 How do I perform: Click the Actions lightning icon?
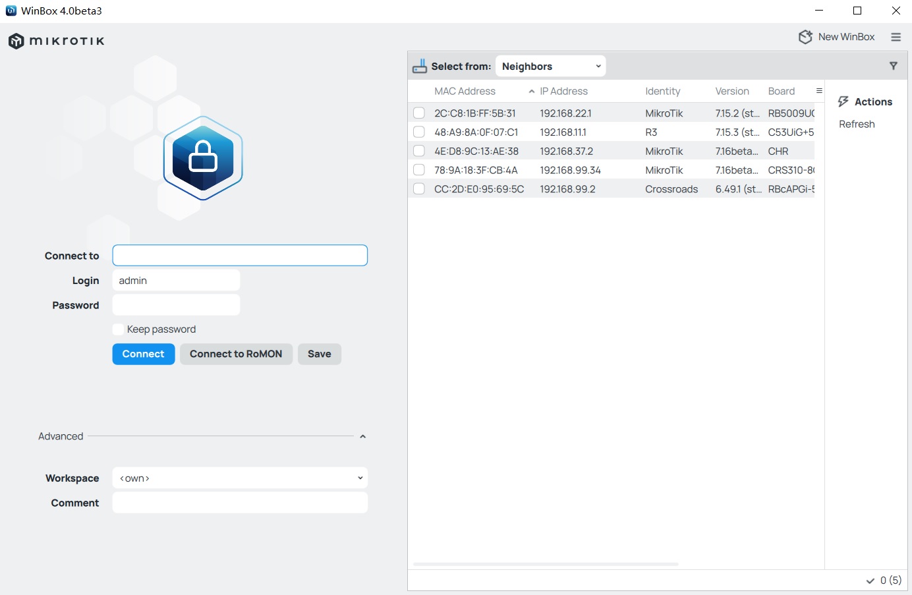coord(843,101)
